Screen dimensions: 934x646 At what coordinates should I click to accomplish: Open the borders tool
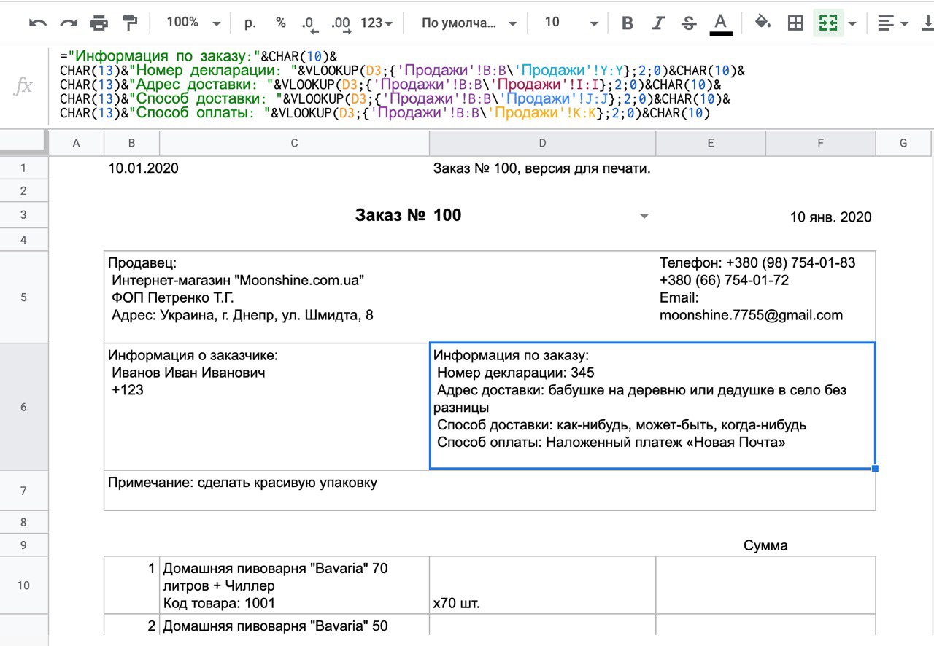click(795, 23)
